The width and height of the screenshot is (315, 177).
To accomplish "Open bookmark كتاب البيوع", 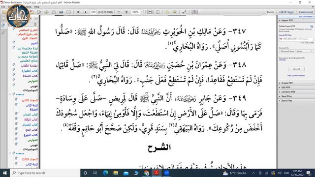I will tap(31, 135).
